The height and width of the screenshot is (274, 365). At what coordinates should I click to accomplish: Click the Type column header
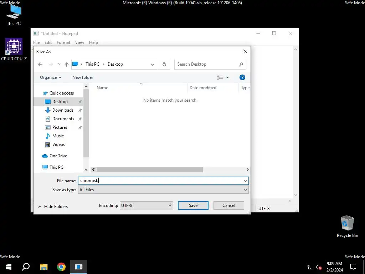[245, 88]
